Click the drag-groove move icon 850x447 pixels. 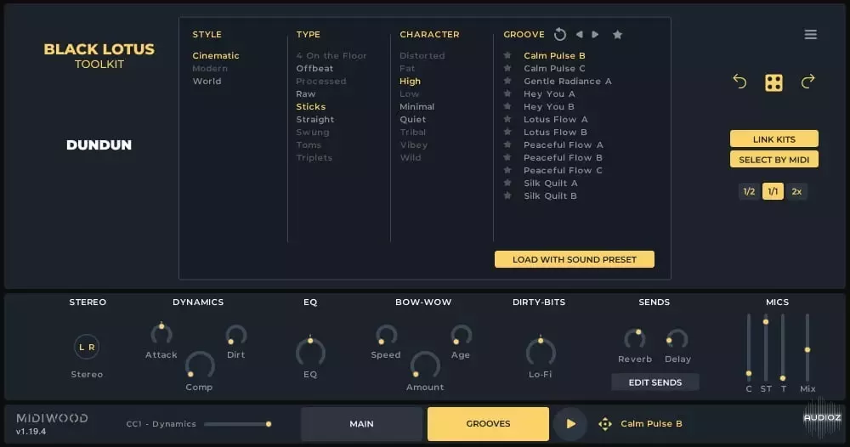tap(604, 424)
